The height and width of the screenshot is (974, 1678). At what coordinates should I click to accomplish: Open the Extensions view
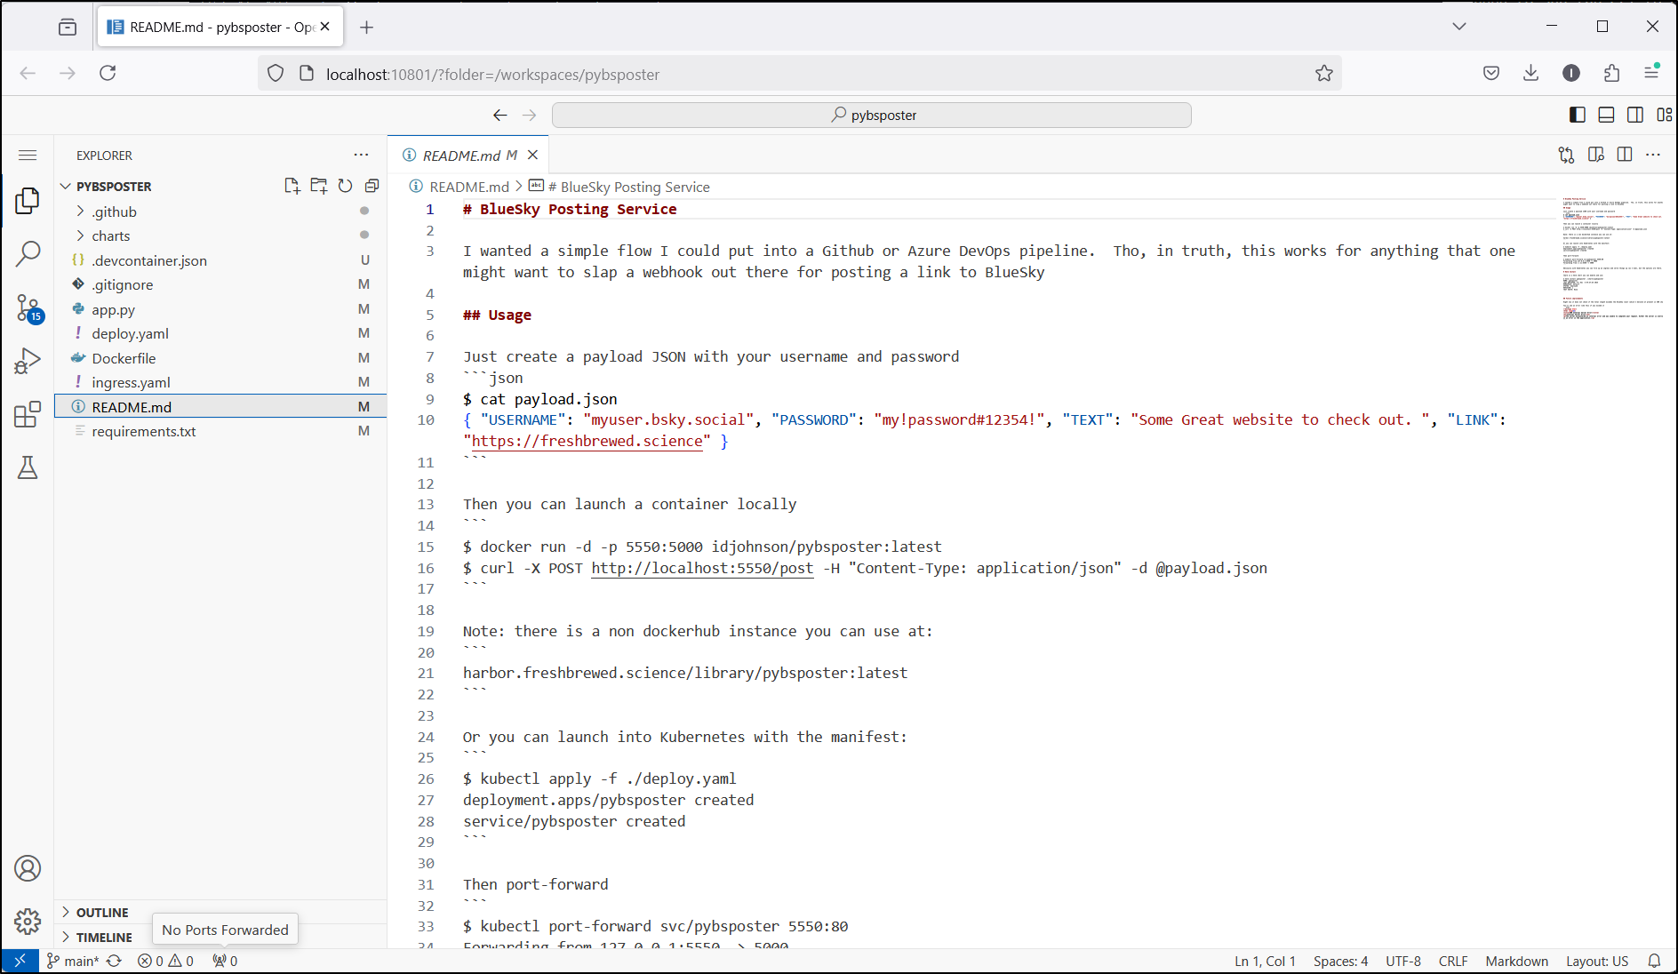click(28, 414)
